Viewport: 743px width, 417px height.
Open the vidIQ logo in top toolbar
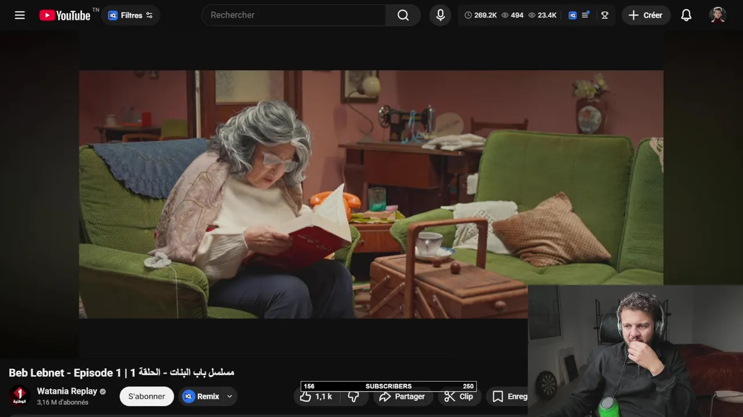point(572,15)
